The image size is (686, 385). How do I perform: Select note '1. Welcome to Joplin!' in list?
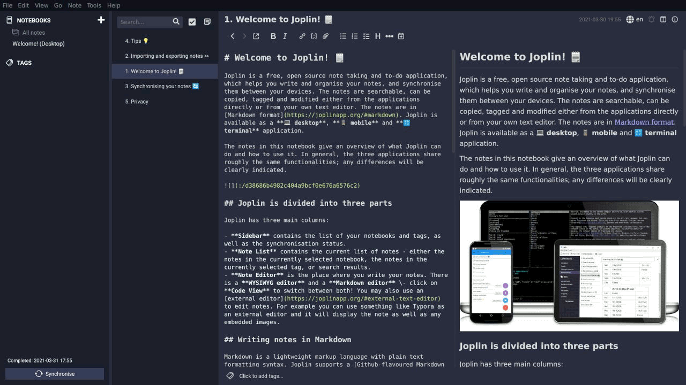[x=165, y=71]
